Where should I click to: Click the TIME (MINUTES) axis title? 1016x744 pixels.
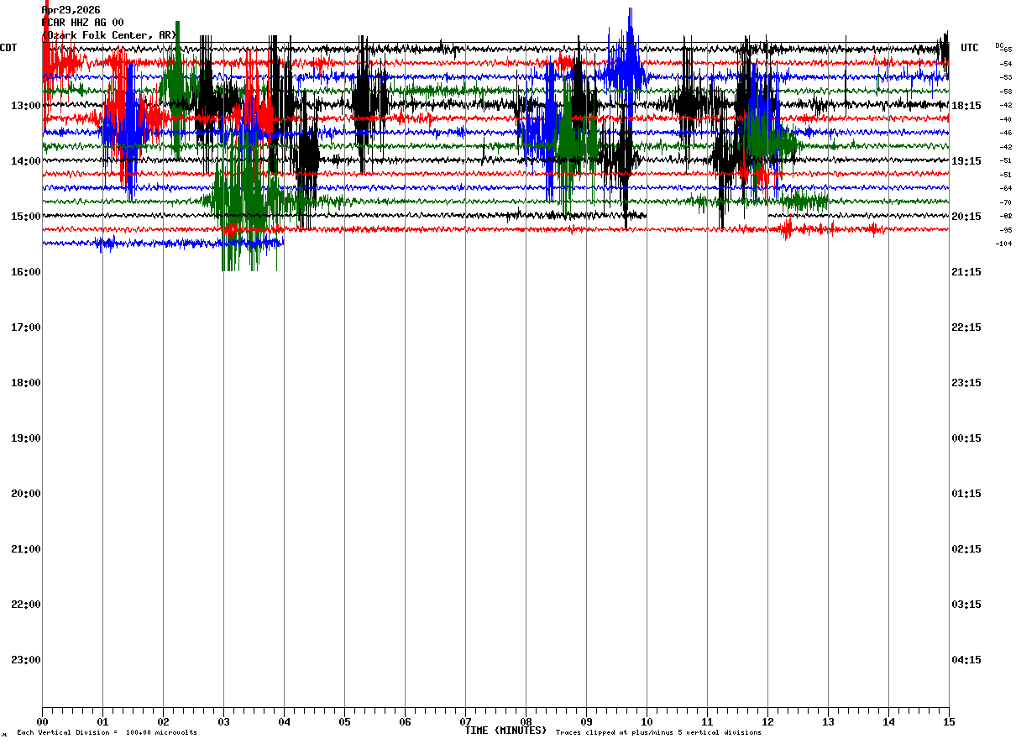tap(505, 731)
